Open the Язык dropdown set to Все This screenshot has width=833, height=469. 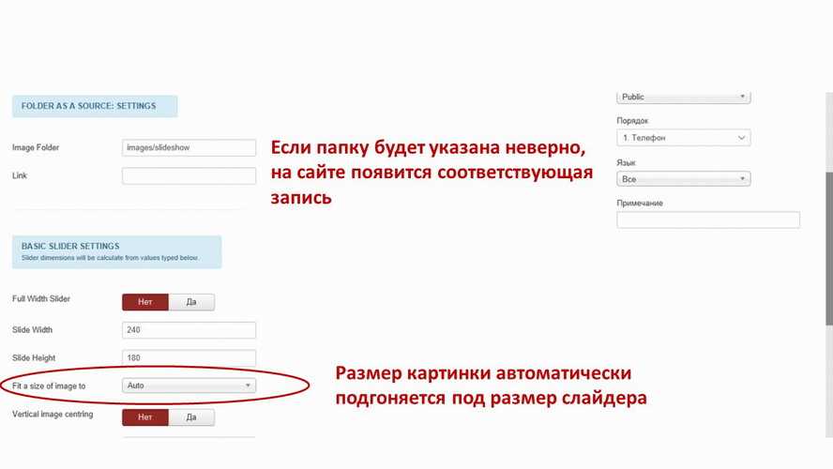[683, 179]
